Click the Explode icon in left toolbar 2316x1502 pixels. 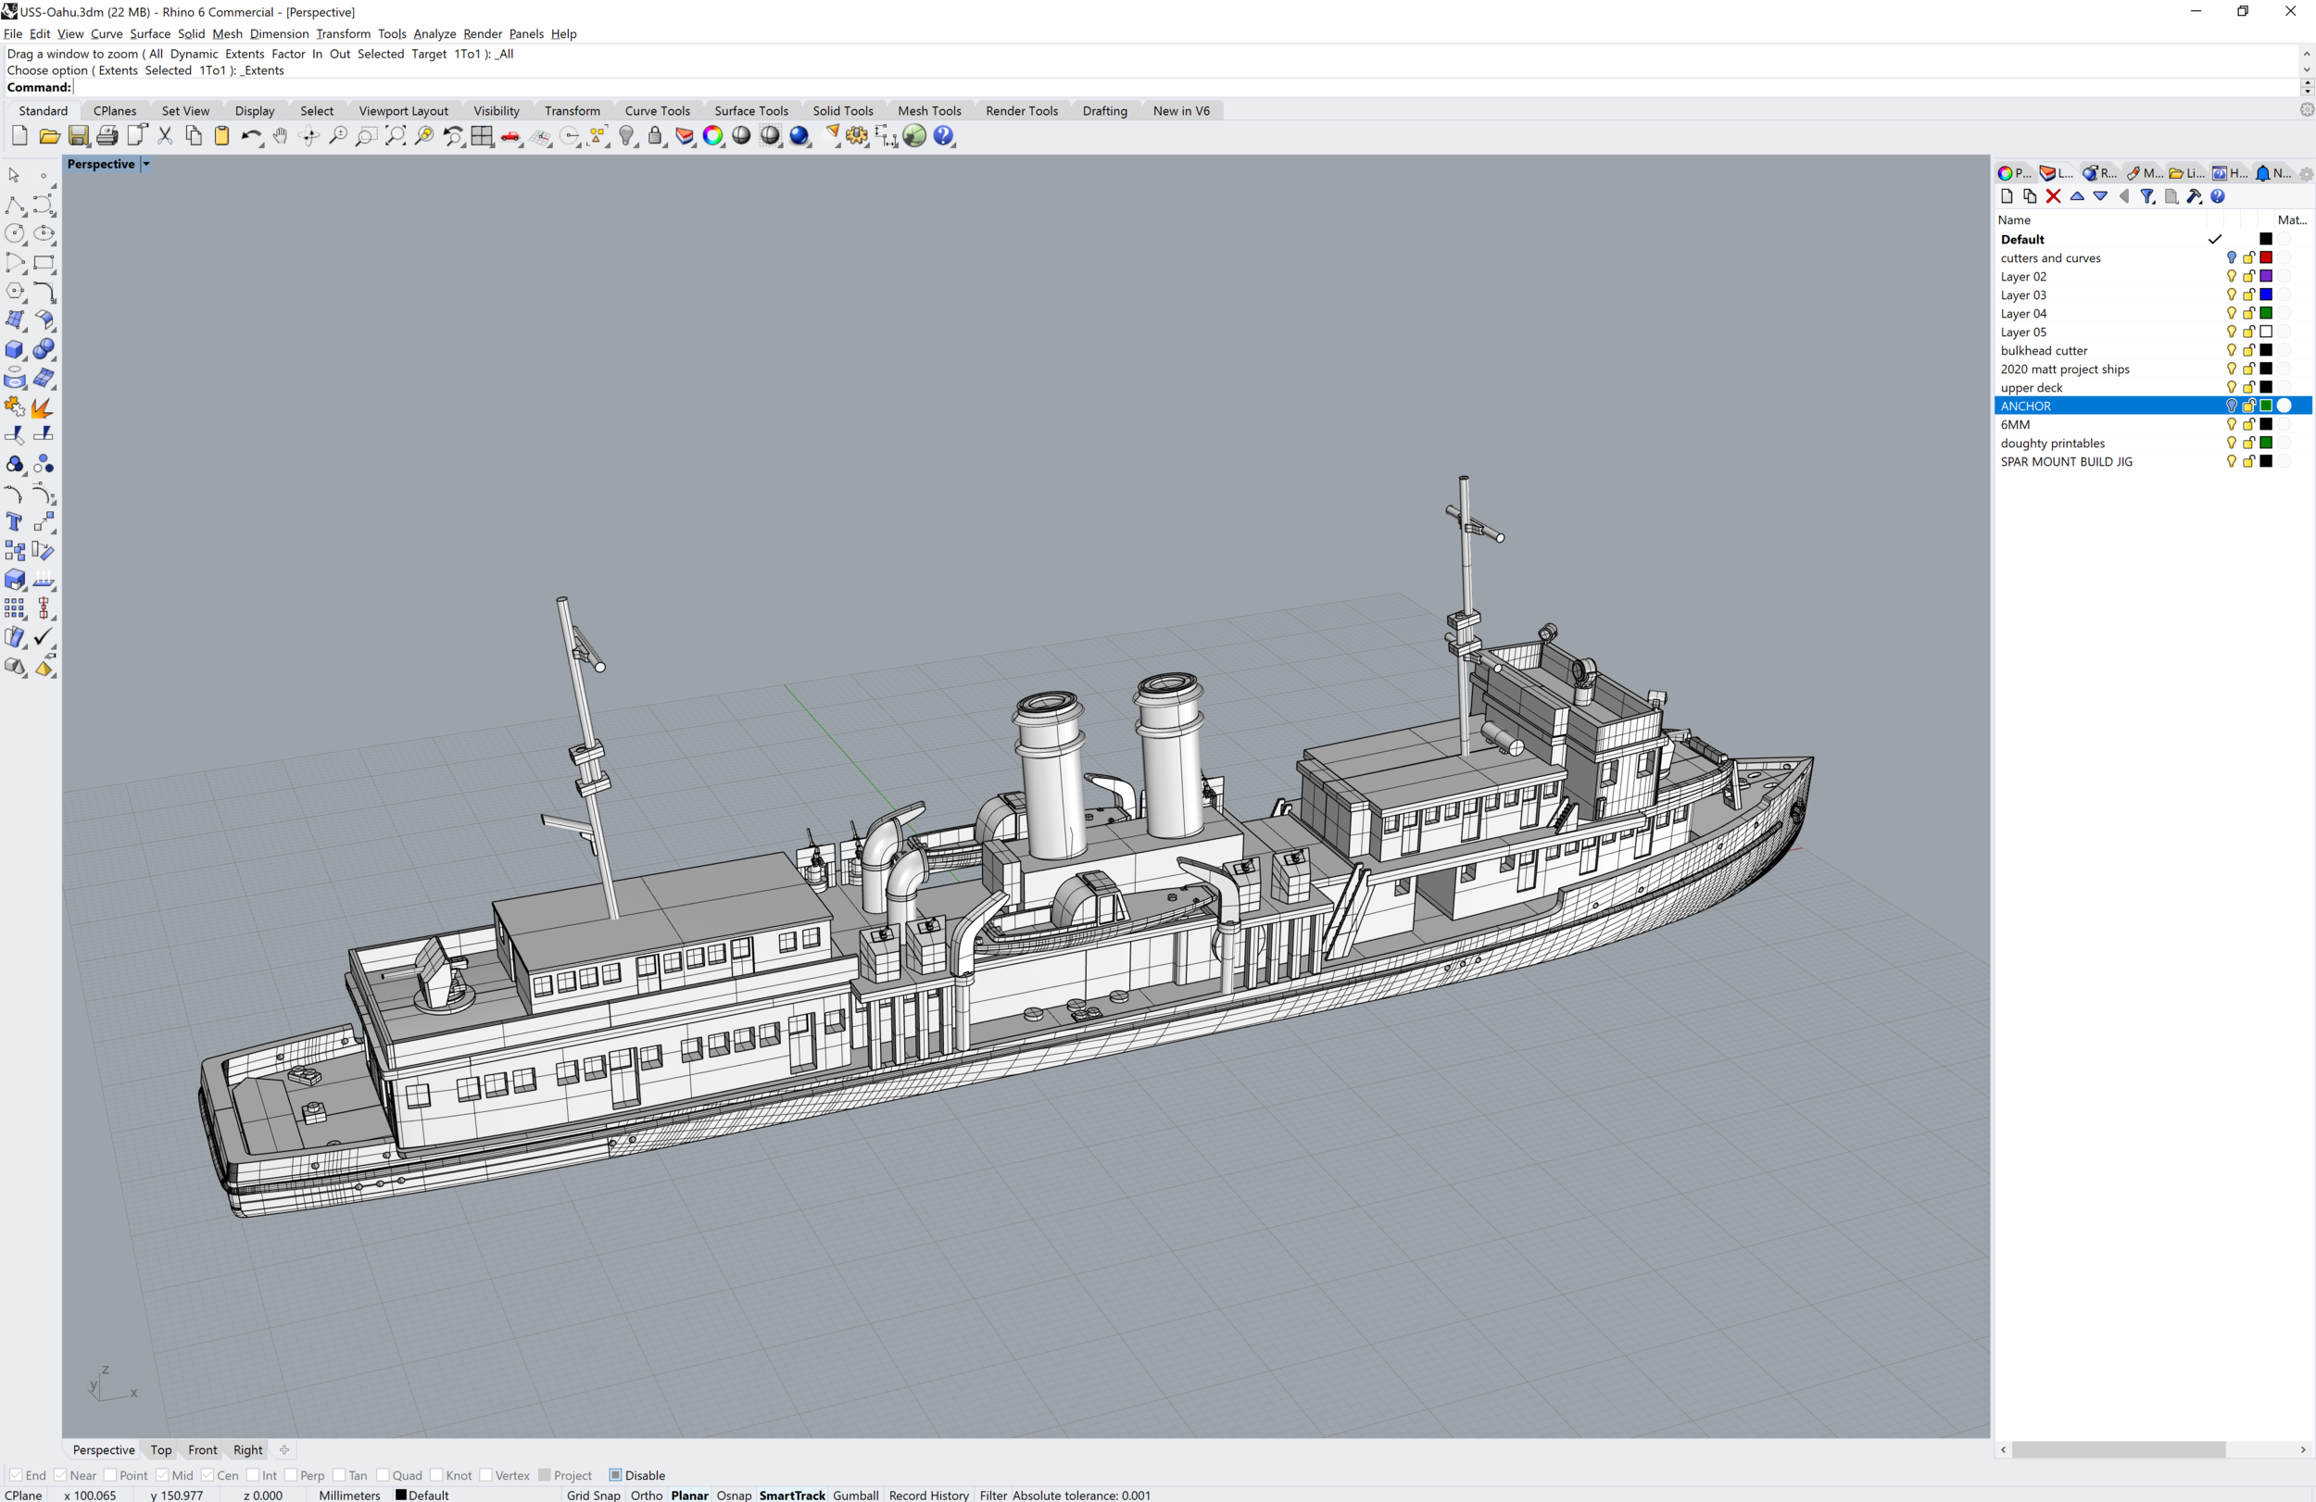[x=44, y=407]
